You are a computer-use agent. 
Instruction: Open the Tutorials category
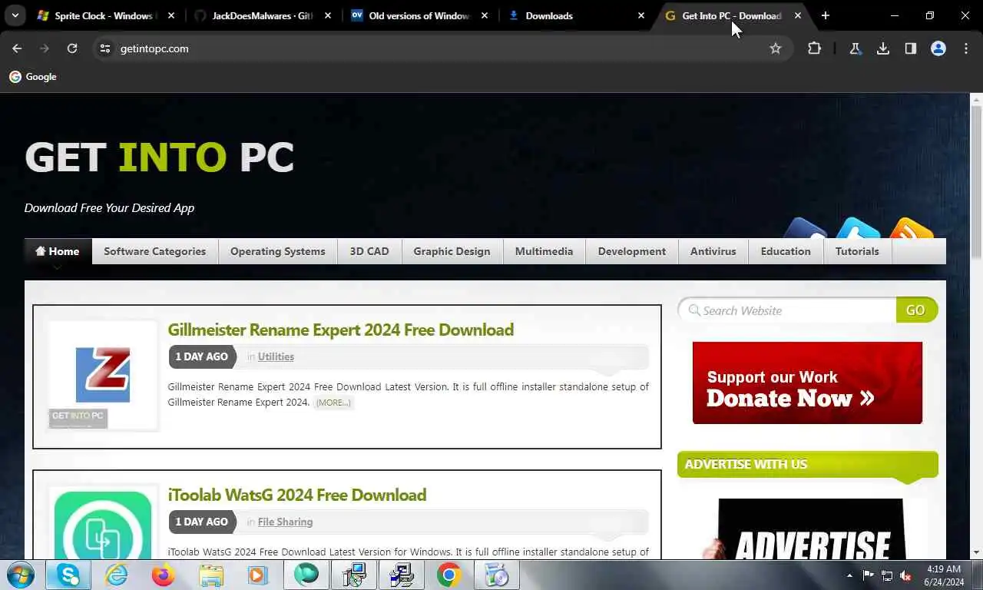(x=857, y=251)
